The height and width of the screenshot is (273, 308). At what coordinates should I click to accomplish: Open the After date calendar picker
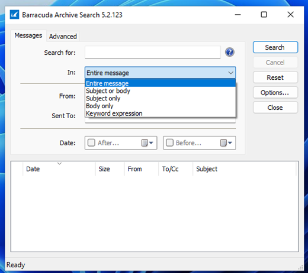tap(147, 143)
